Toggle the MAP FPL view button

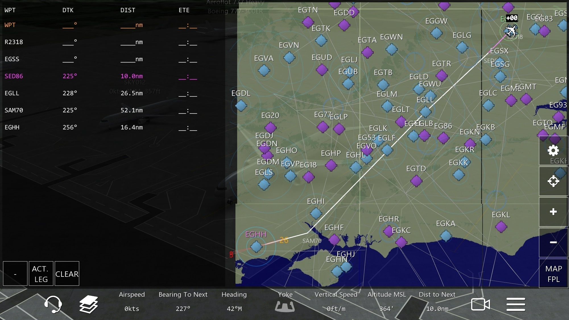coord(553,274)
